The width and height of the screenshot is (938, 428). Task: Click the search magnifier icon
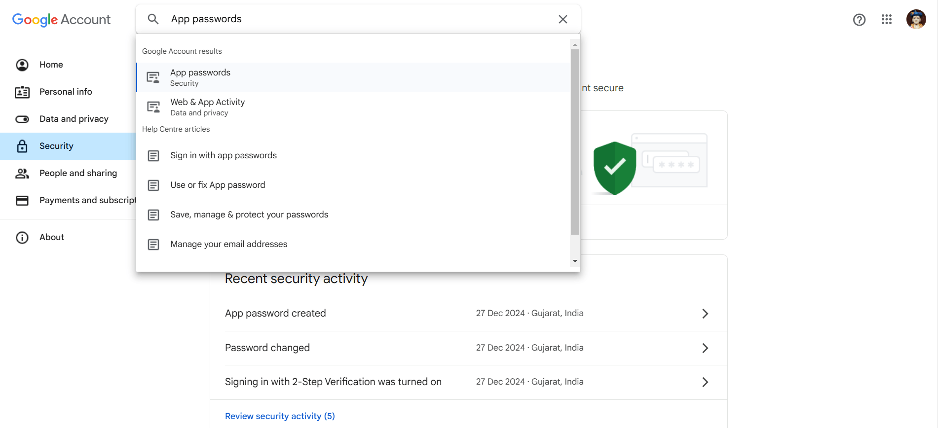coord(153,19)
